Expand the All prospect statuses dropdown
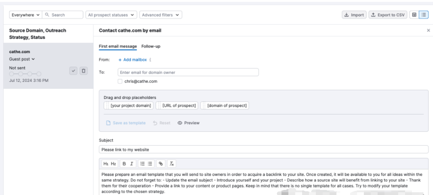 click(x=111, y=15)
